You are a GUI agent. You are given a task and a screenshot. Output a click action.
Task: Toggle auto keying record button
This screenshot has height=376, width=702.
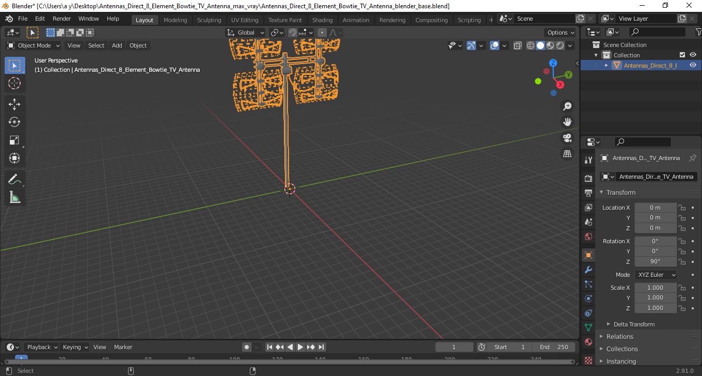coord(247,347)
